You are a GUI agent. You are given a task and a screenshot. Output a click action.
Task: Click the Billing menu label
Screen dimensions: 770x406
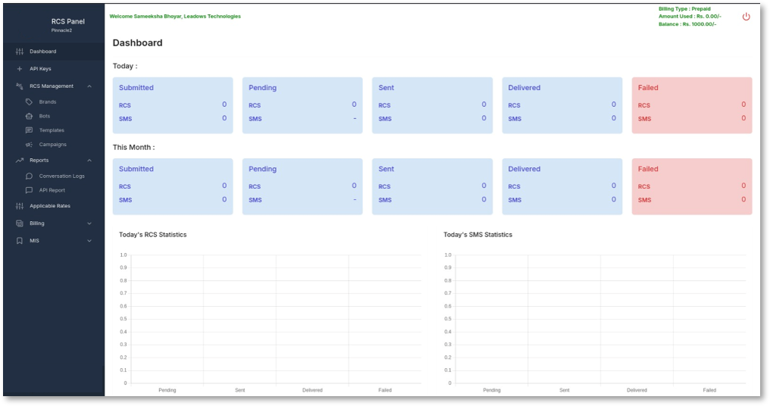point(37,223)
